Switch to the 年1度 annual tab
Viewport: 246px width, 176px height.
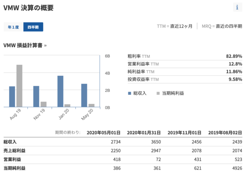(x=14, y=27)
